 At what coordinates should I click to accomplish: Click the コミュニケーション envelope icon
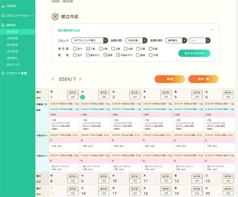[3, 15]
